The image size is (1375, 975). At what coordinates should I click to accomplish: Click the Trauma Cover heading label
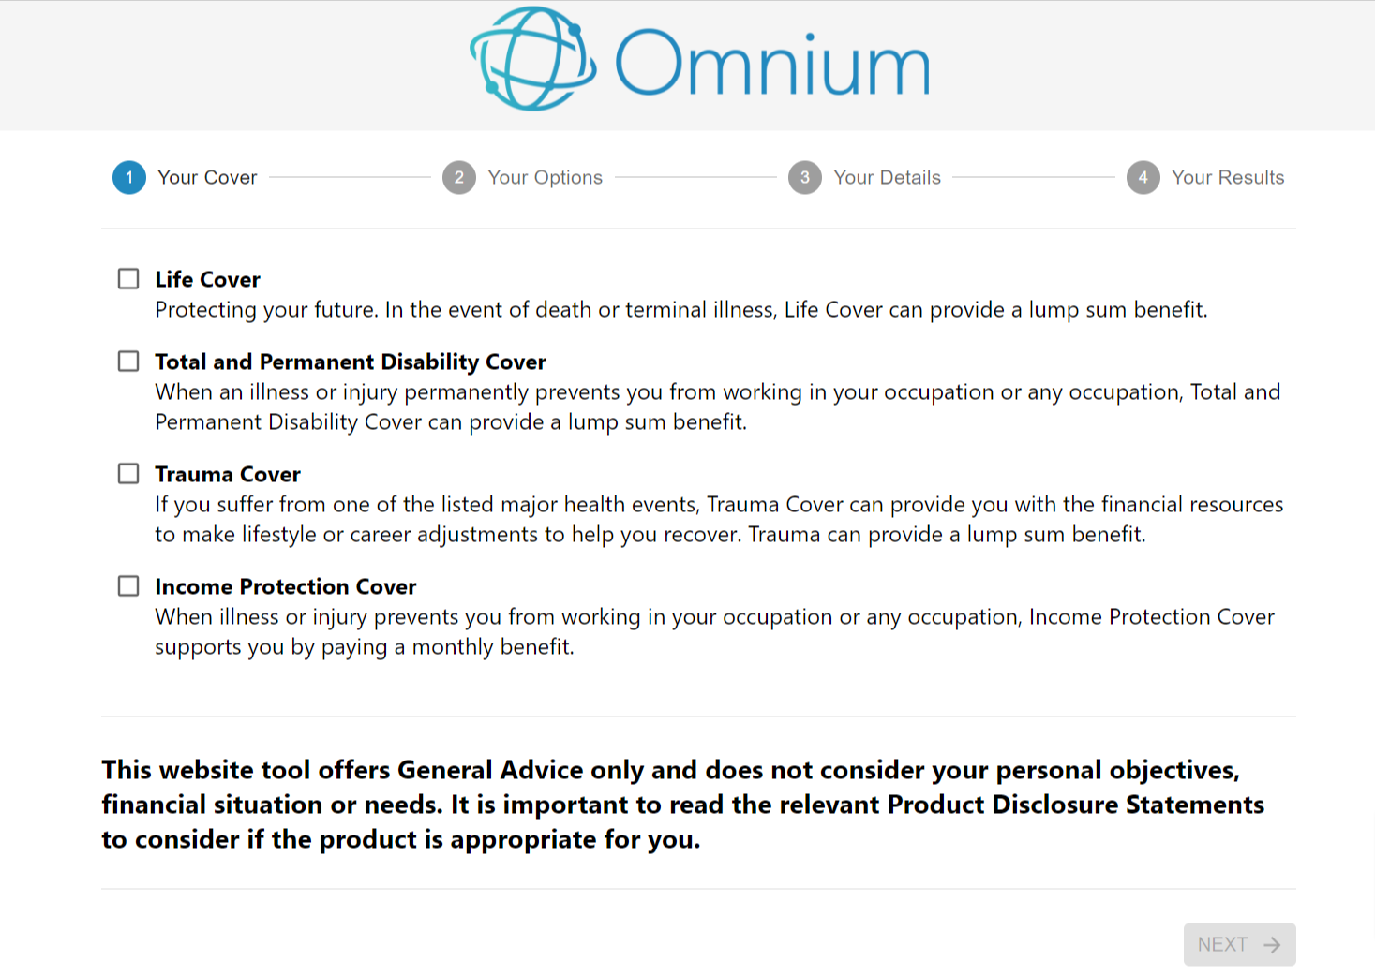[228, 474]
